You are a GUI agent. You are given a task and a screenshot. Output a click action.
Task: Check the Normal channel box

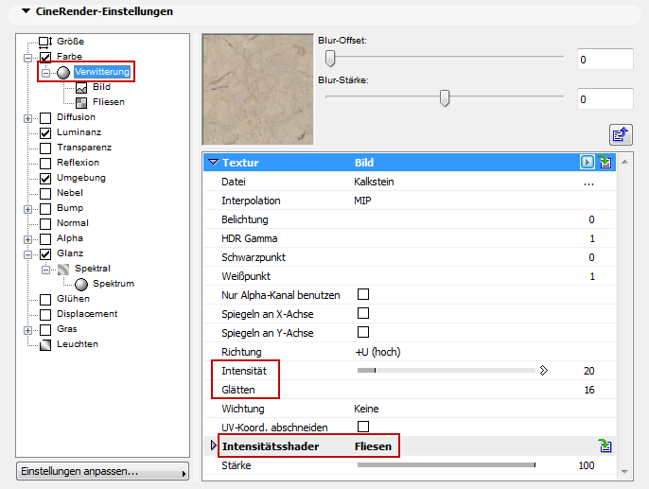pyautogui.click(x=45, y=224)
